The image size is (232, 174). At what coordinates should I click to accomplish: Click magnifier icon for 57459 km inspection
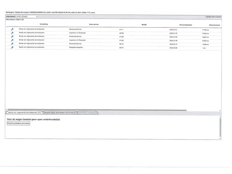pyautogui.click(x=12, y=33)
